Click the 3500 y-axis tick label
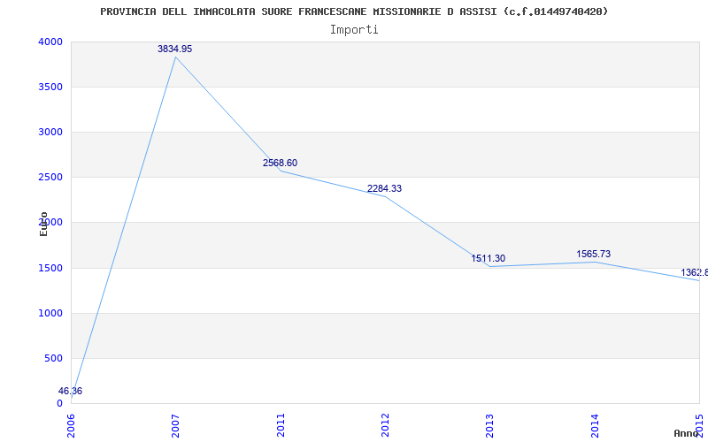This screenshot has width=708, height=442. tap(50, 87)
